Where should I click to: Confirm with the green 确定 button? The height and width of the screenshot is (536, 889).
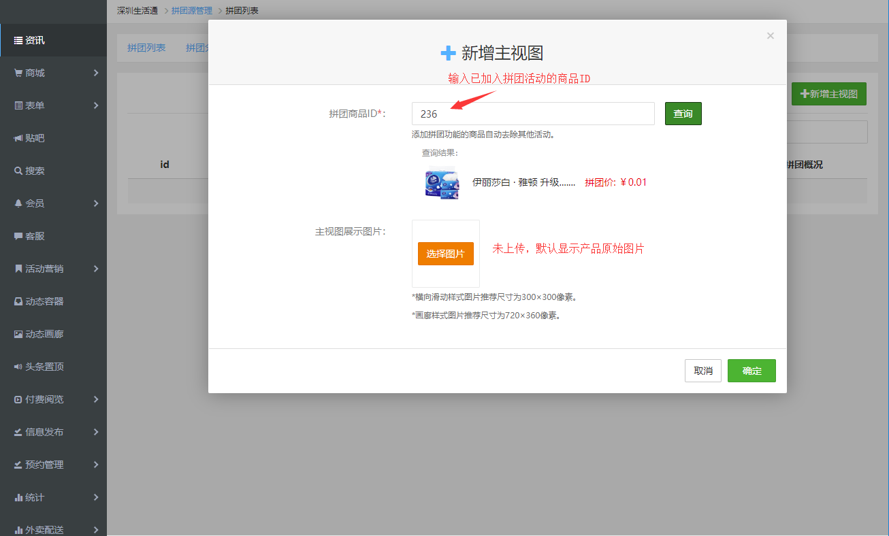(751, 371)
